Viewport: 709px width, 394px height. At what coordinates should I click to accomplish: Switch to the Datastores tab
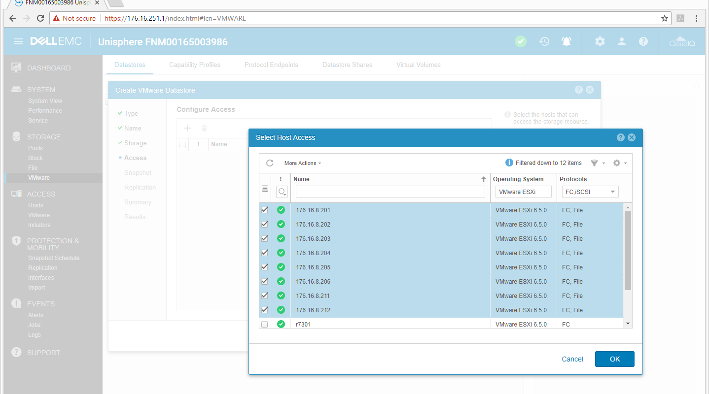pyautogui.click(x=130, y=65)
